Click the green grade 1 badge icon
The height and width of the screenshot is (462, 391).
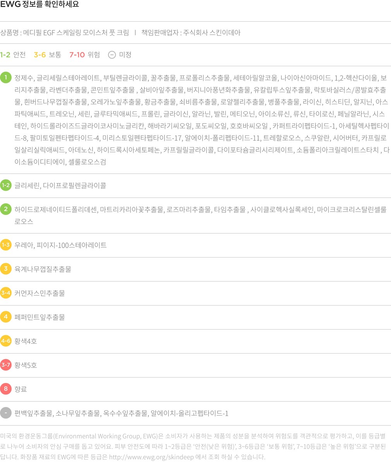(6, 77)
